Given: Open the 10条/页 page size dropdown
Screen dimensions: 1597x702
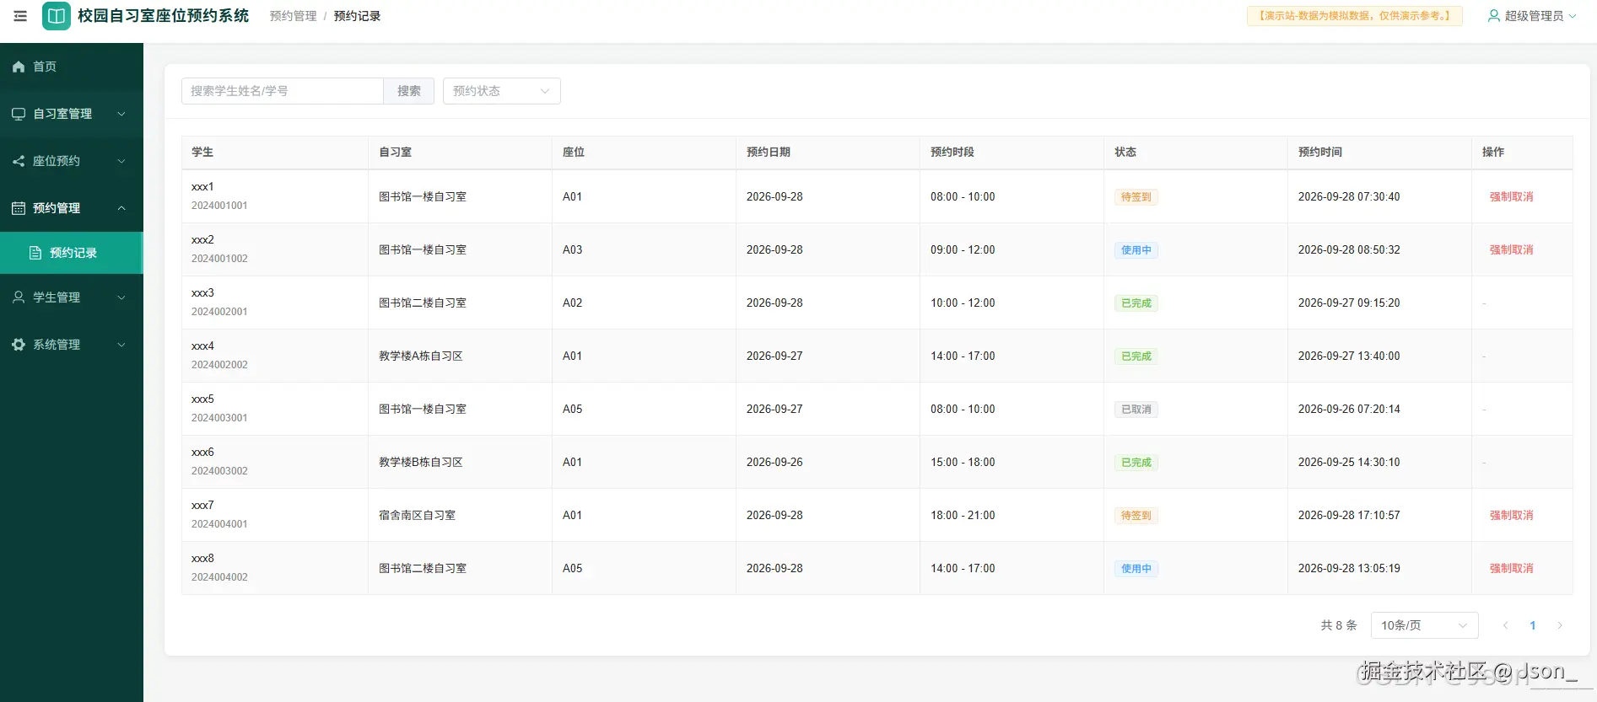Looking at the screenshot, I should coord(1425,625).
